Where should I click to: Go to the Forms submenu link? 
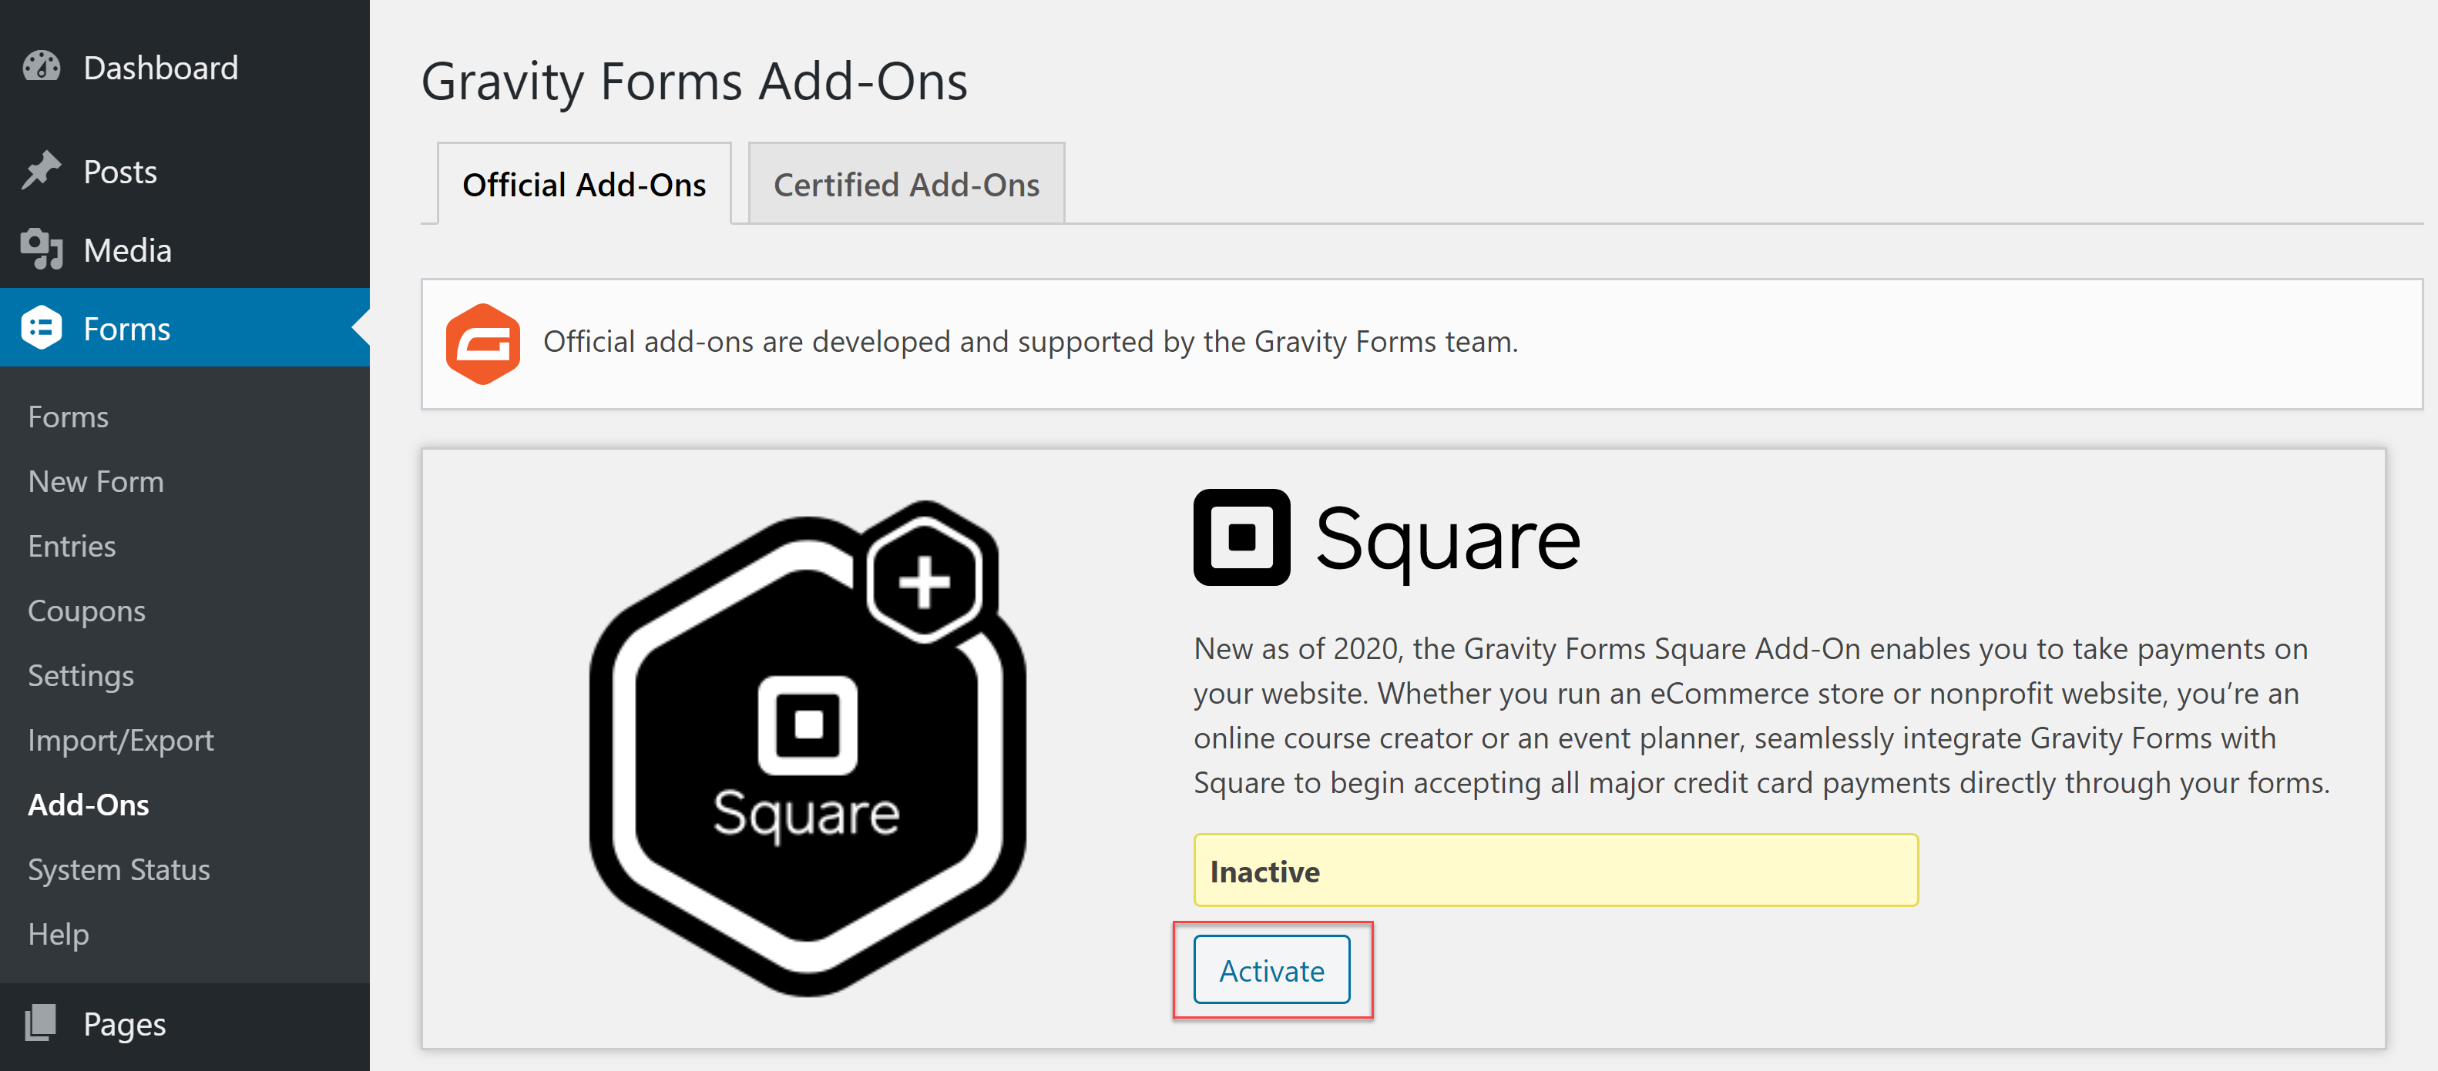pos(68,417)
